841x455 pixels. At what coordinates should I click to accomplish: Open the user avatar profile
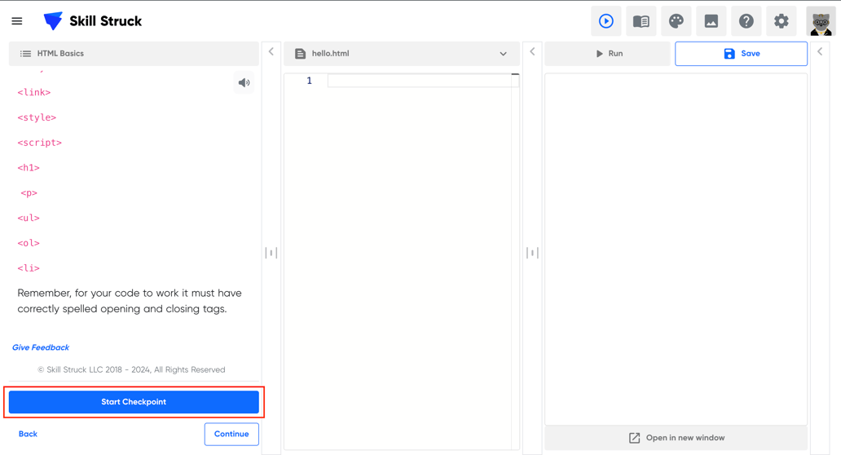(x=820, y=22)
